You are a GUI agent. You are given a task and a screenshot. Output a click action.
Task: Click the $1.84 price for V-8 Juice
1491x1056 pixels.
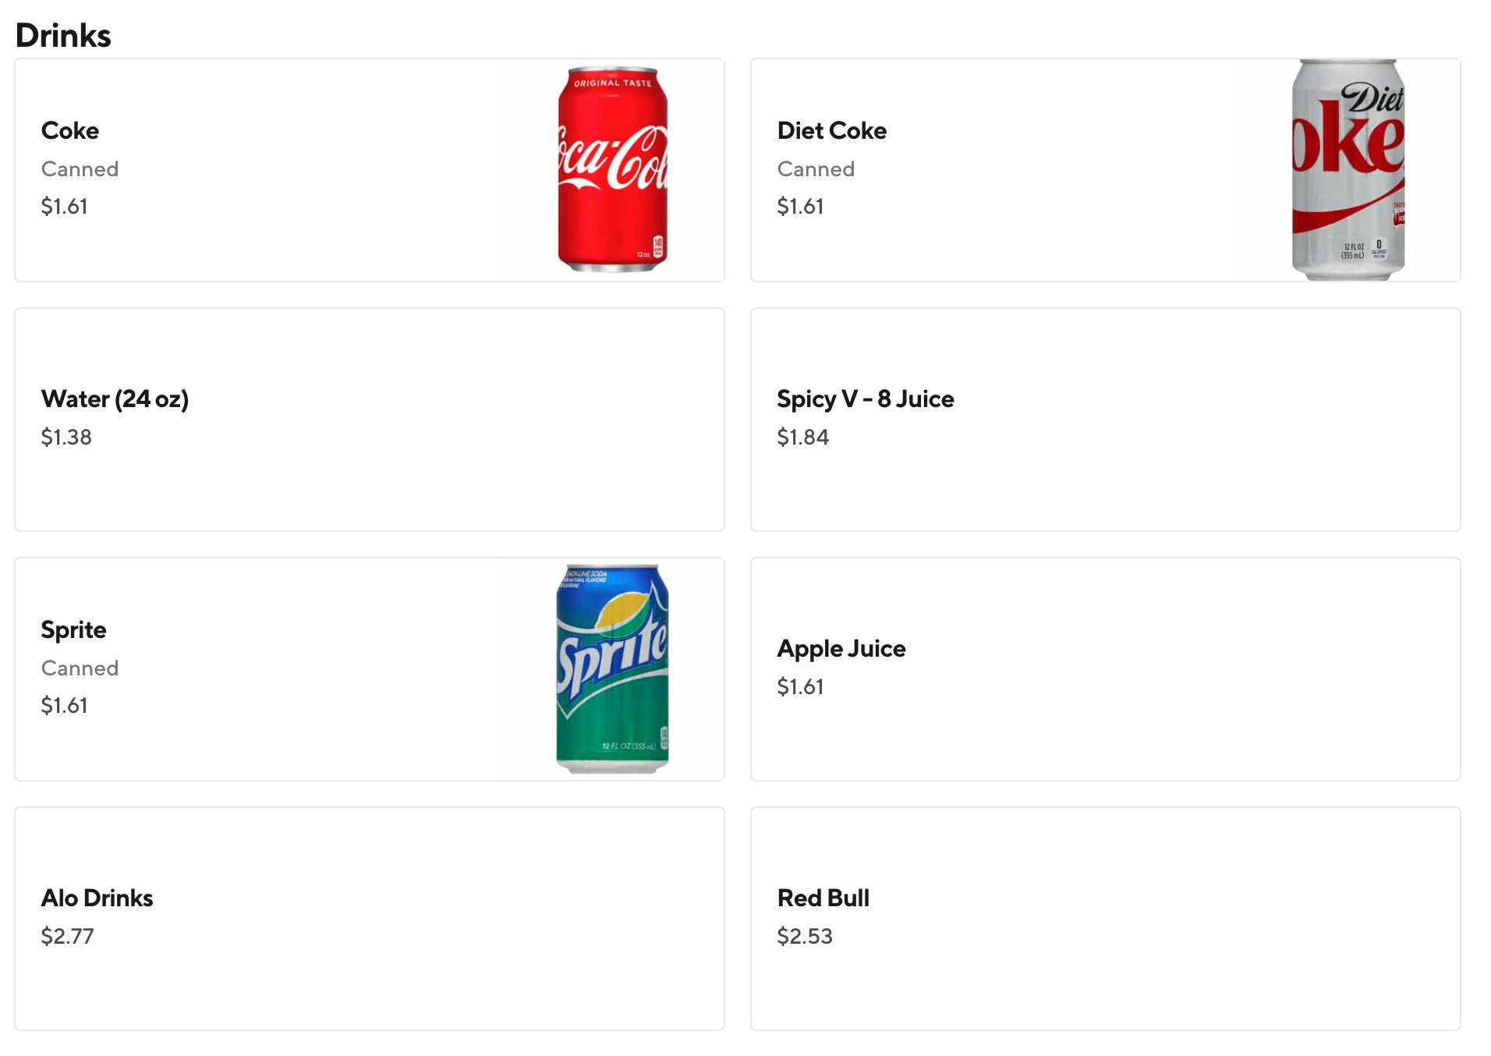click(802, 437)
